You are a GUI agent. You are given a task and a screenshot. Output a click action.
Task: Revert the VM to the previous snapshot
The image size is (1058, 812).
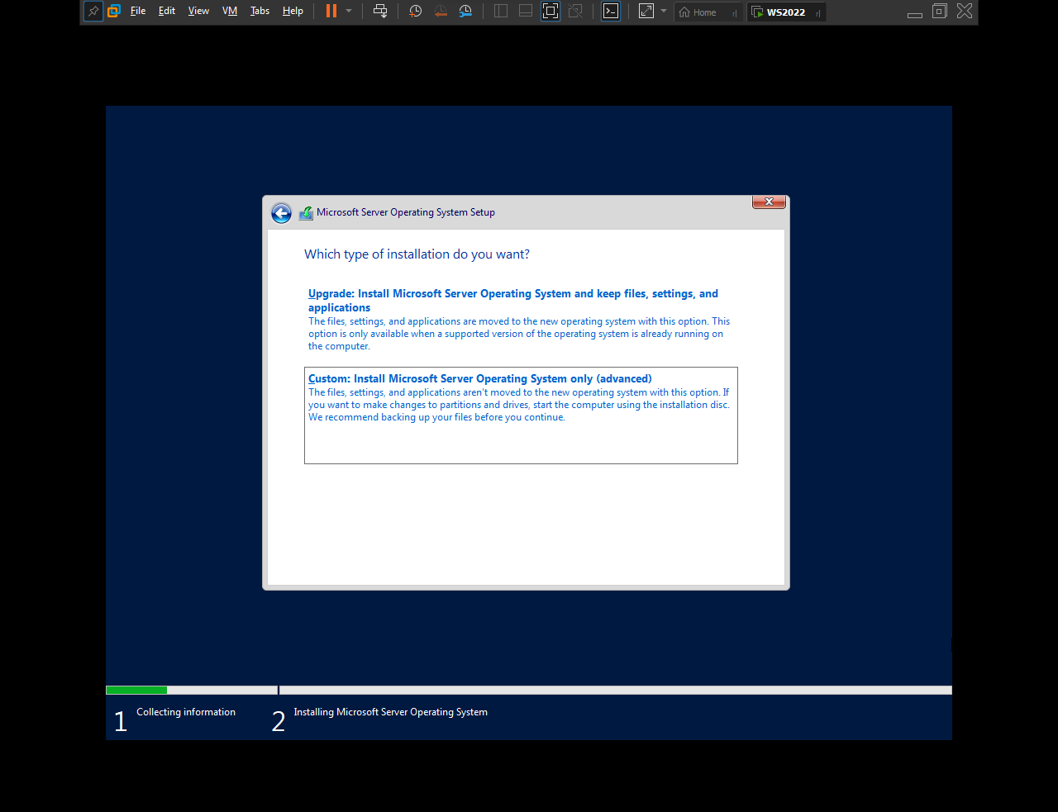click(441, 12)
